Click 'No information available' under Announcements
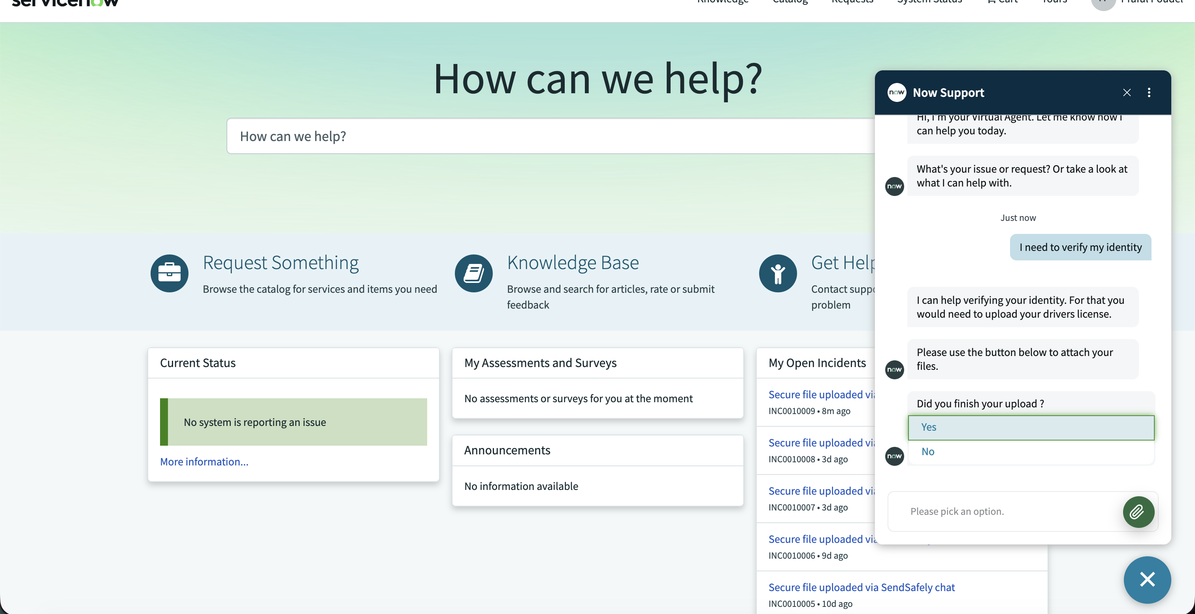 coord(521,486)
